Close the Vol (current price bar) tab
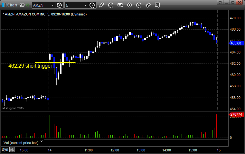Viewport: 245px width, 154px height. (x=42, y=141)
